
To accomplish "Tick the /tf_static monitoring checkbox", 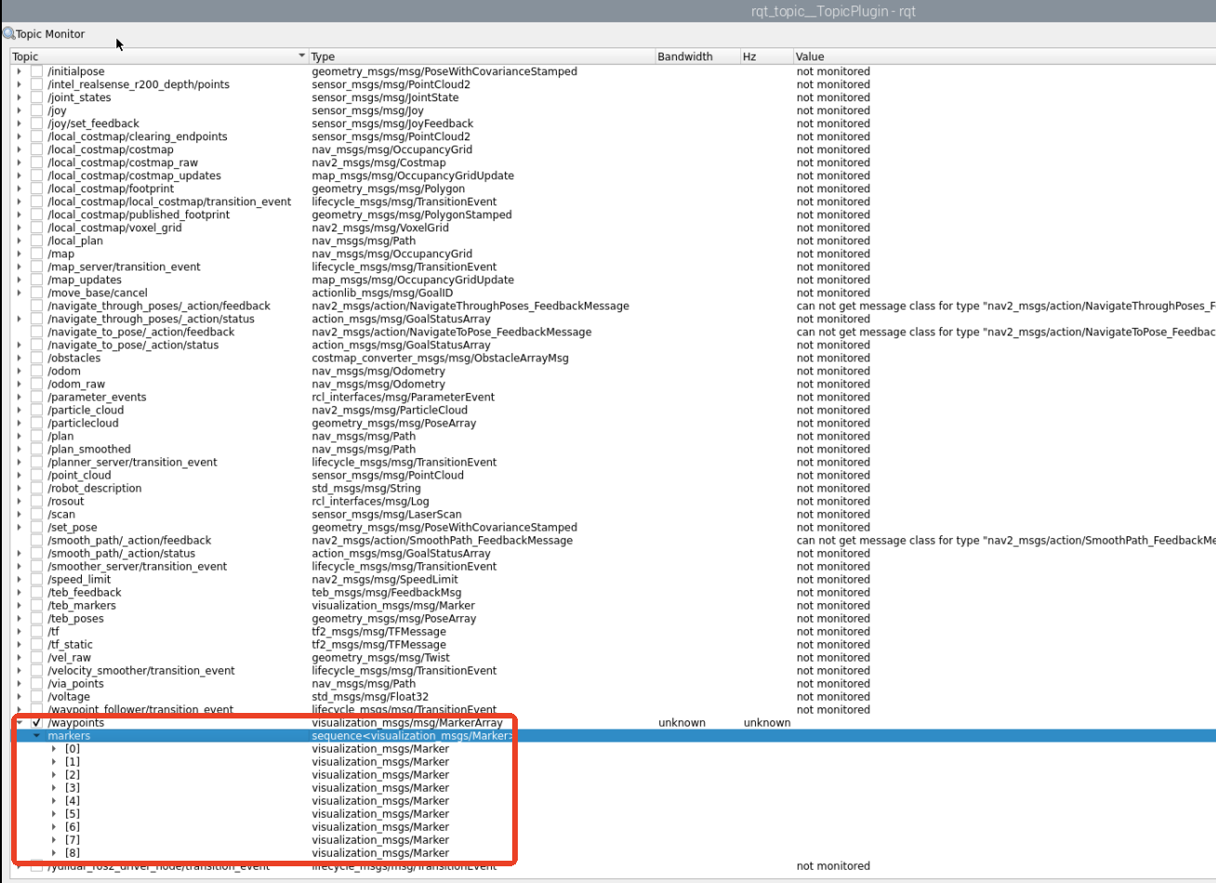I will 36,644.
